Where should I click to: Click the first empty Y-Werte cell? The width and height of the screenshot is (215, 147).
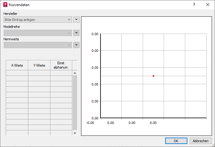coord(39,73)
